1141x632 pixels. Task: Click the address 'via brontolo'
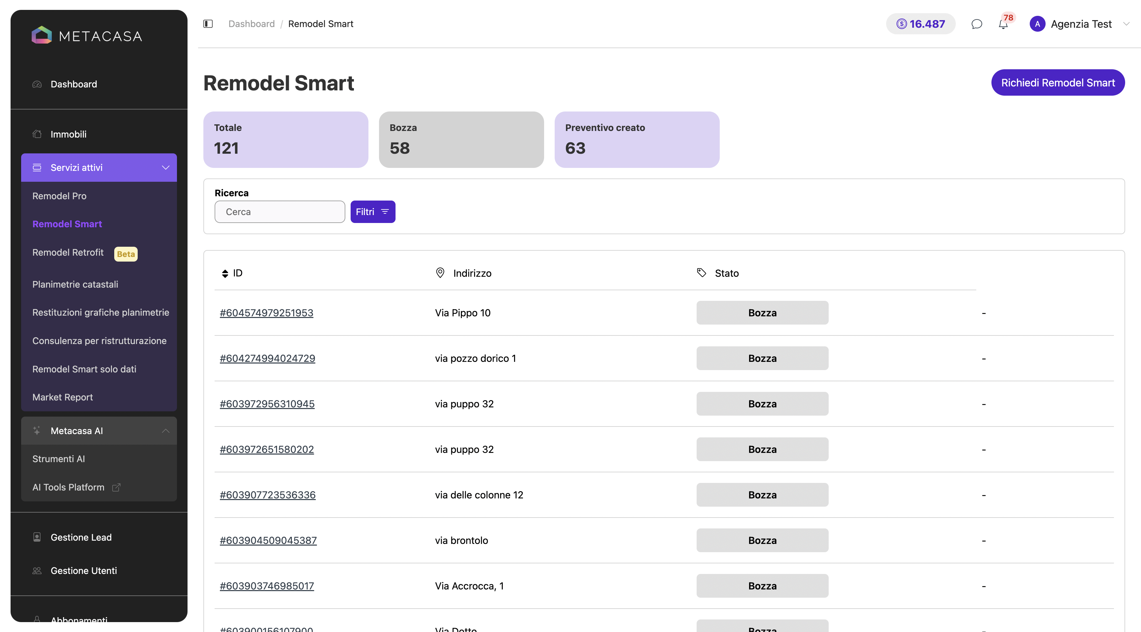click(461, 541)
